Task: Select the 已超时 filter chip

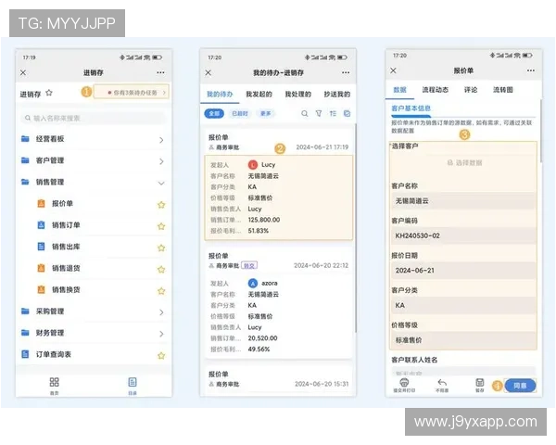Action: [240, 113]
